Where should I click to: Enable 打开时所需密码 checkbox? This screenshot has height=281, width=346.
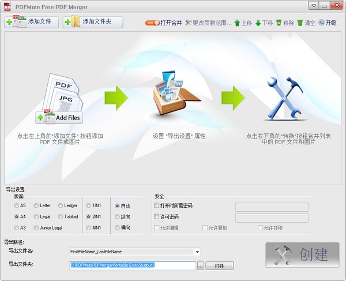tap(157, 205)
